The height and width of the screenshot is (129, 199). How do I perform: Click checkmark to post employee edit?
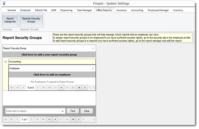67,88
